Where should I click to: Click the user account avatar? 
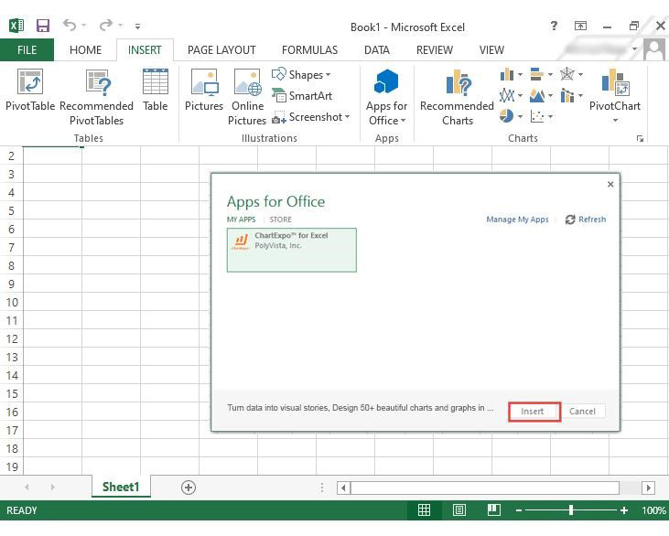click(654, 50)
